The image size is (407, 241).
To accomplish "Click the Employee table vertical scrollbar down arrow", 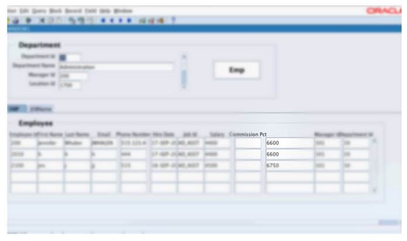I will pos(374,190).
